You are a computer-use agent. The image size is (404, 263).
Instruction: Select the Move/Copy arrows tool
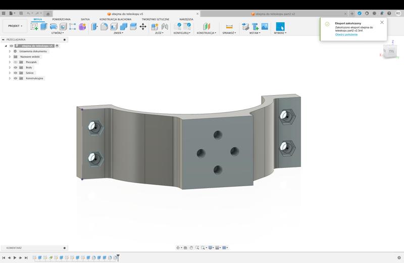pos(143,26)
